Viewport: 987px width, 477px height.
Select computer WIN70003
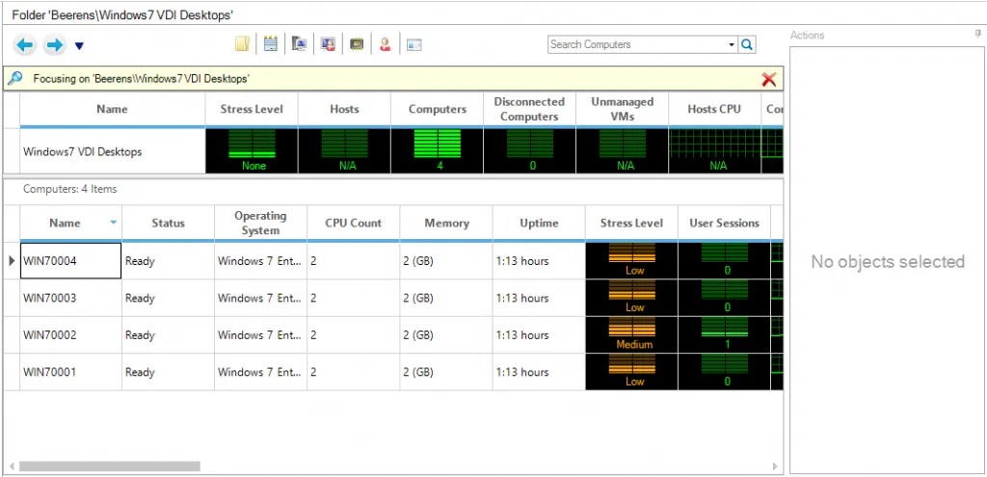click(x=70, y=298)
